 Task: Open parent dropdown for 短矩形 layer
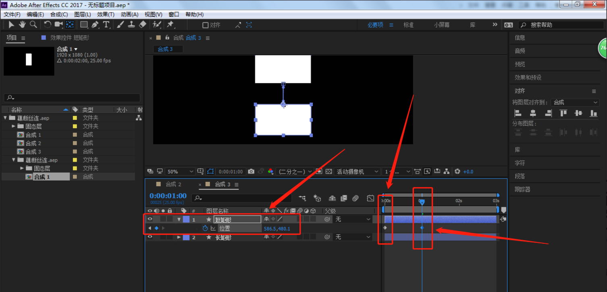[353, 219]
